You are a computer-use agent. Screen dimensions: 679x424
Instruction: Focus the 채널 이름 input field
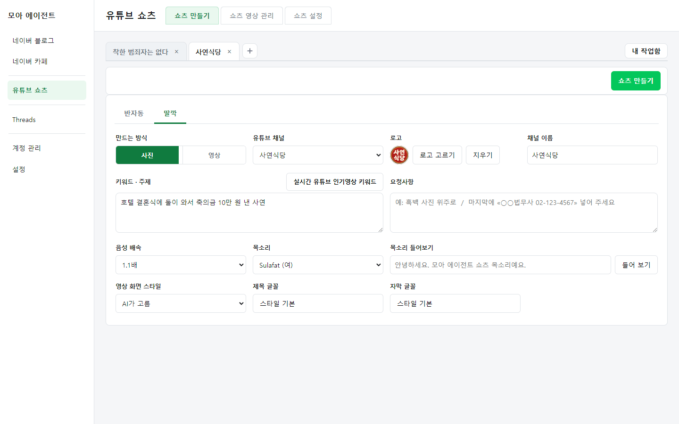click(x=592, y=155)
